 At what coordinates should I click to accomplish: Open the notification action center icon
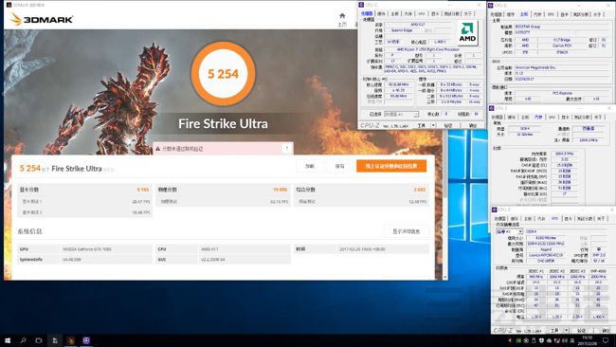coord(606,340)
